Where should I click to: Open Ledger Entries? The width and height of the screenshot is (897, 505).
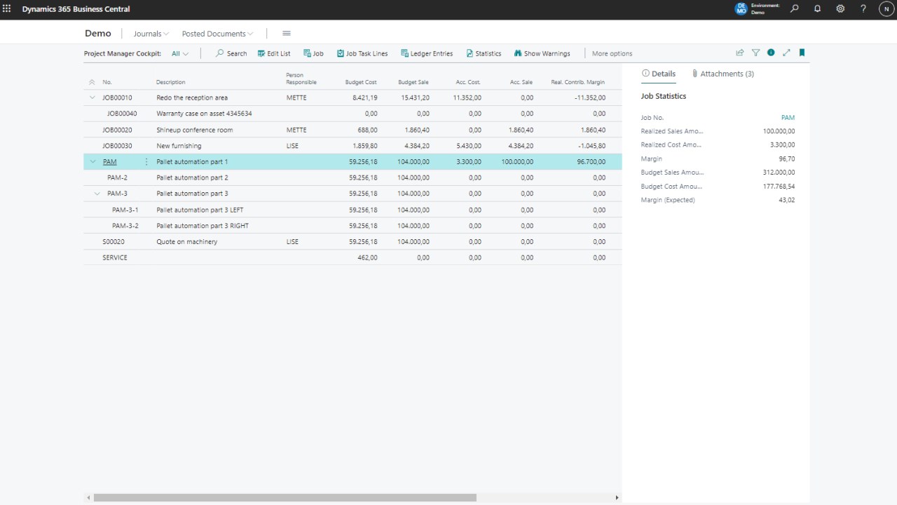[427, 53]
